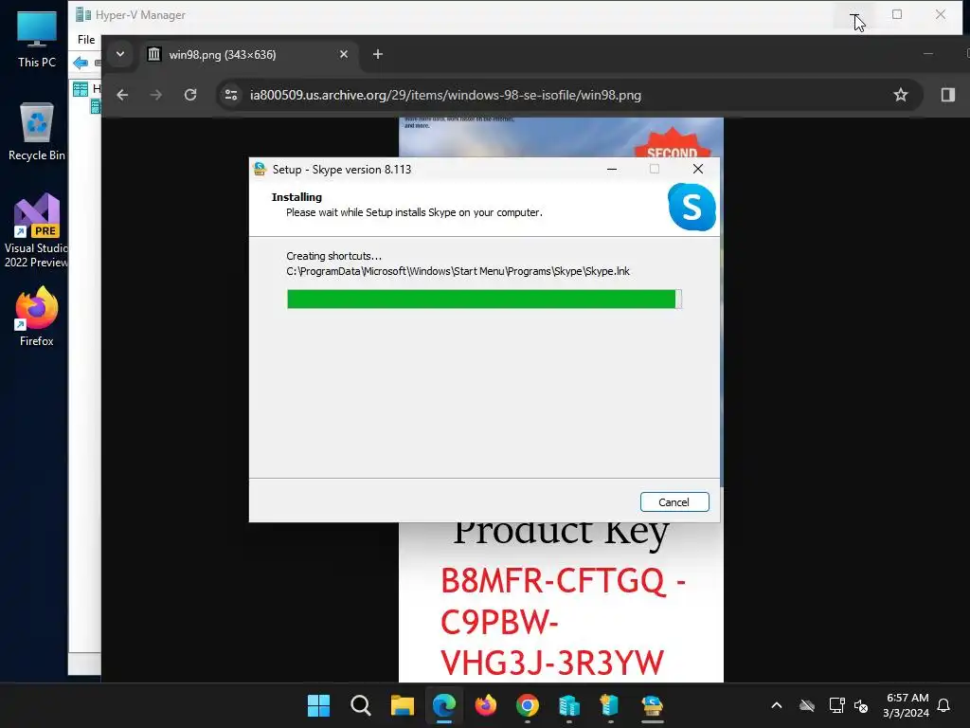Screen dimensions: 970x728
Task: Reload the win98.png page
Action: [190, 95]
